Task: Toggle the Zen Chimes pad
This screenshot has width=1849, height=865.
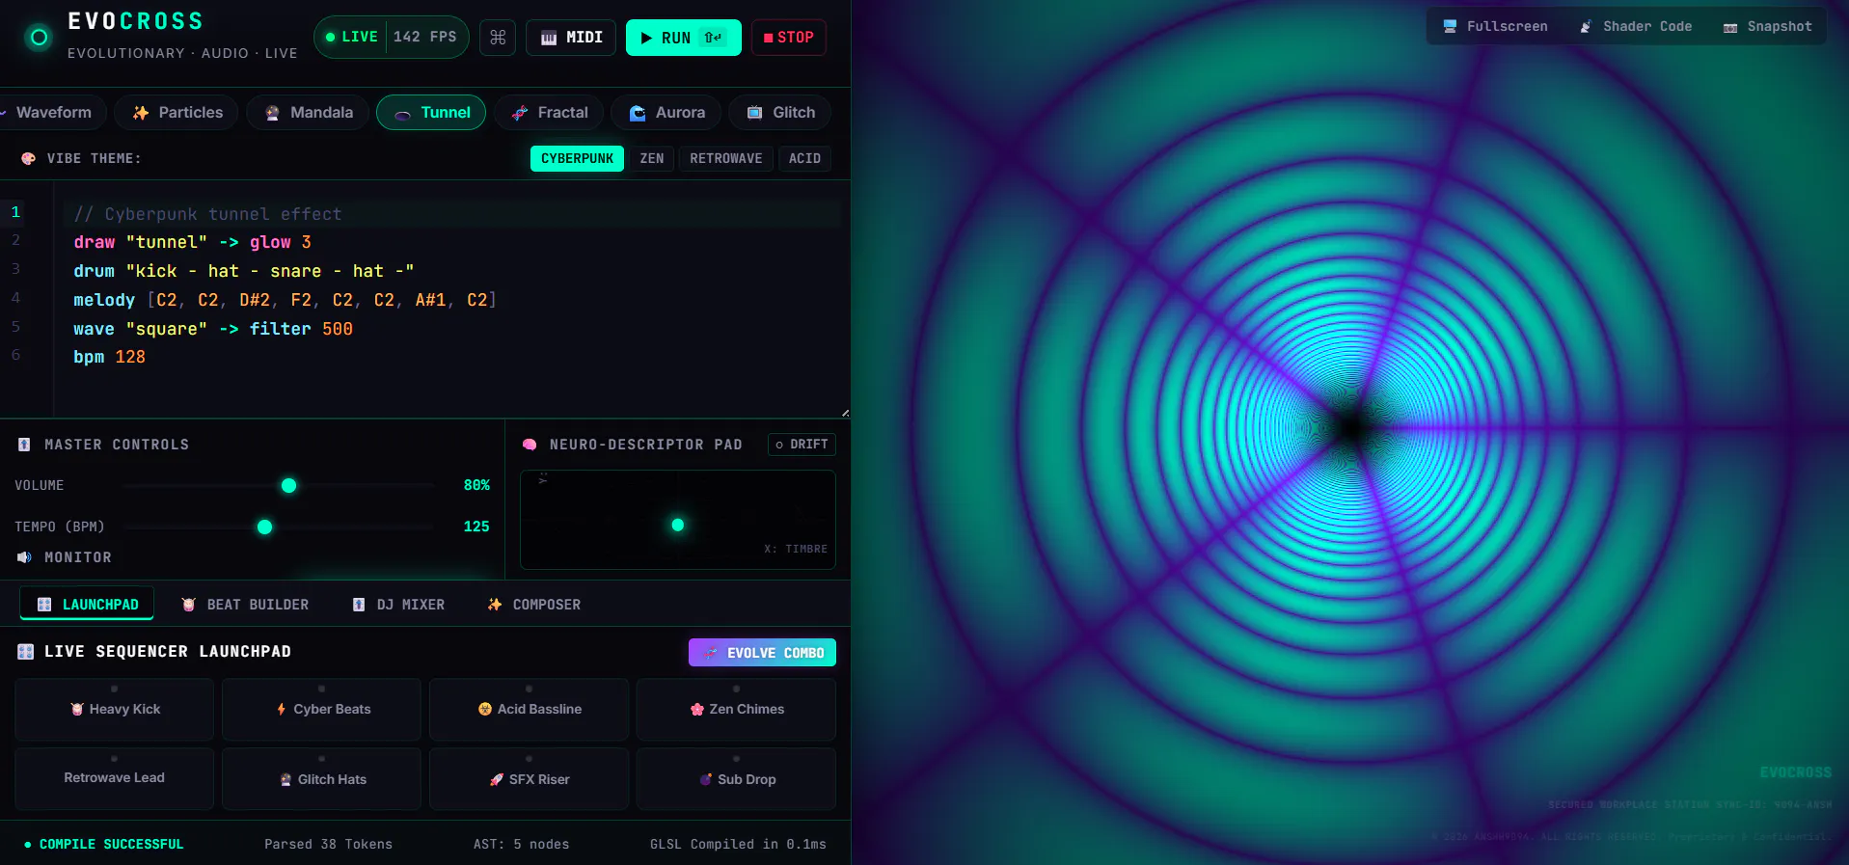Action: (736, 710)
